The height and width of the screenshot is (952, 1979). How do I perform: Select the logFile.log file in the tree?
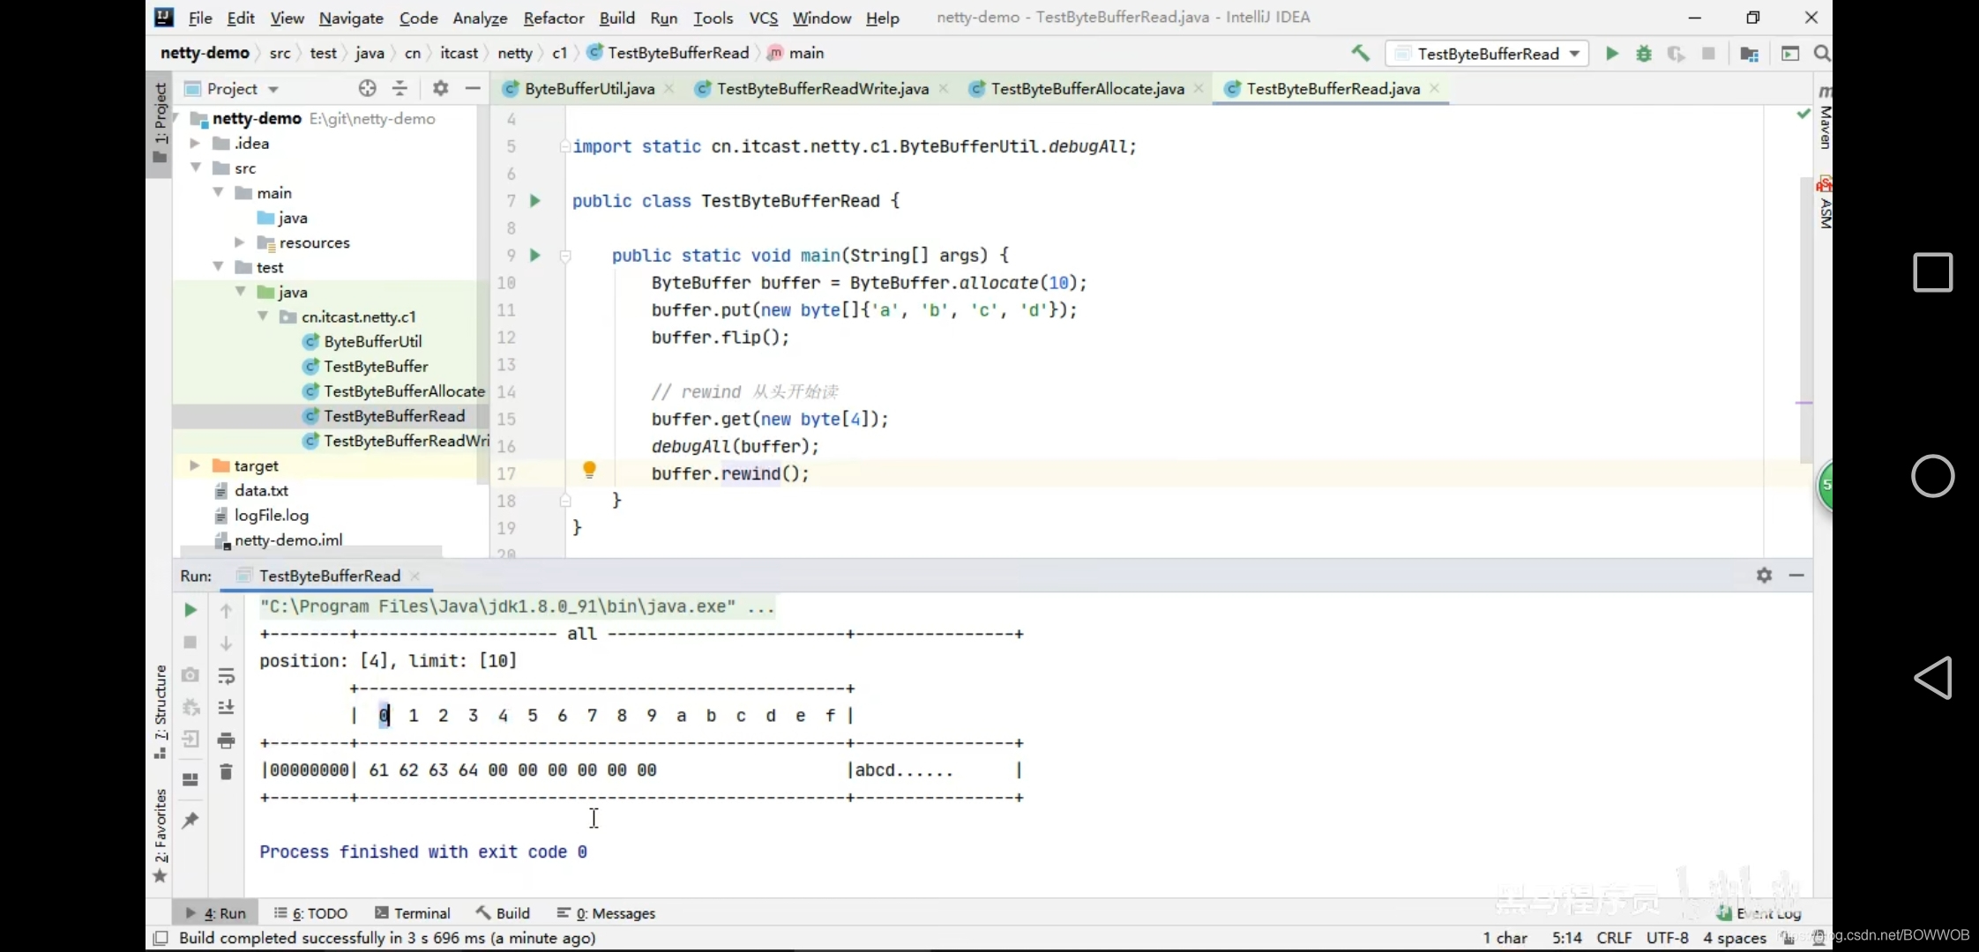pyautogui.click(x=271, y=516)
